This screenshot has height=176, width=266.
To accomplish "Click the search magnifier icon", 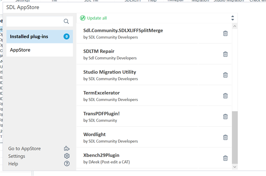I will pos(66,21).
